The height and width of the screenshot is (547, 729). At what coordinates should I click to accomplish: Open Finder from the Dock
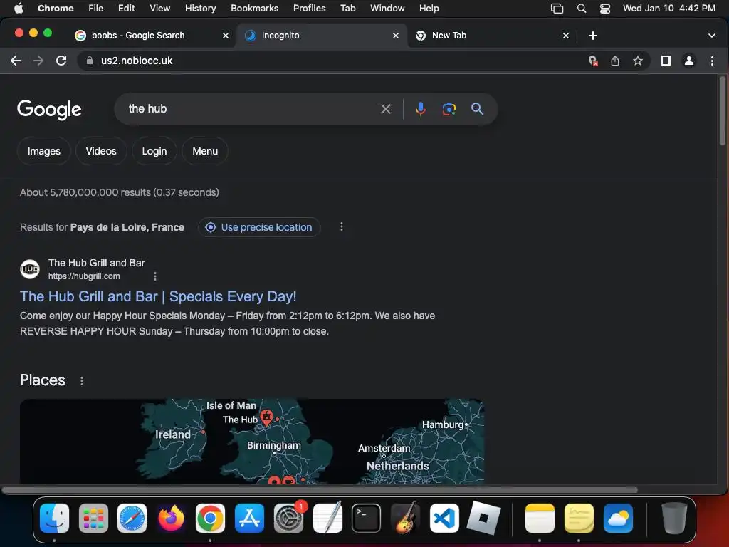click(x=54, y=518)
